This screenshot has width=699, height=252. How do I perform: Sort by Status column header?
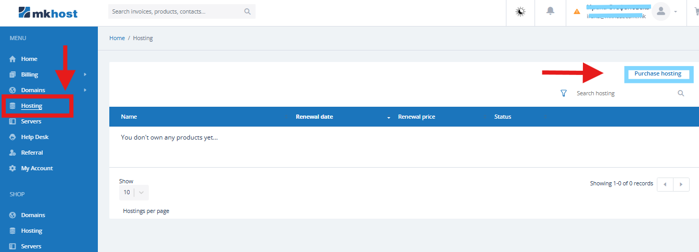503,117
